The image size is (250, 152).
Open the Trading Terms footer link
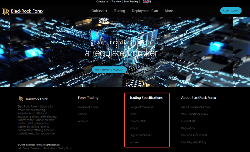[65, 148]
